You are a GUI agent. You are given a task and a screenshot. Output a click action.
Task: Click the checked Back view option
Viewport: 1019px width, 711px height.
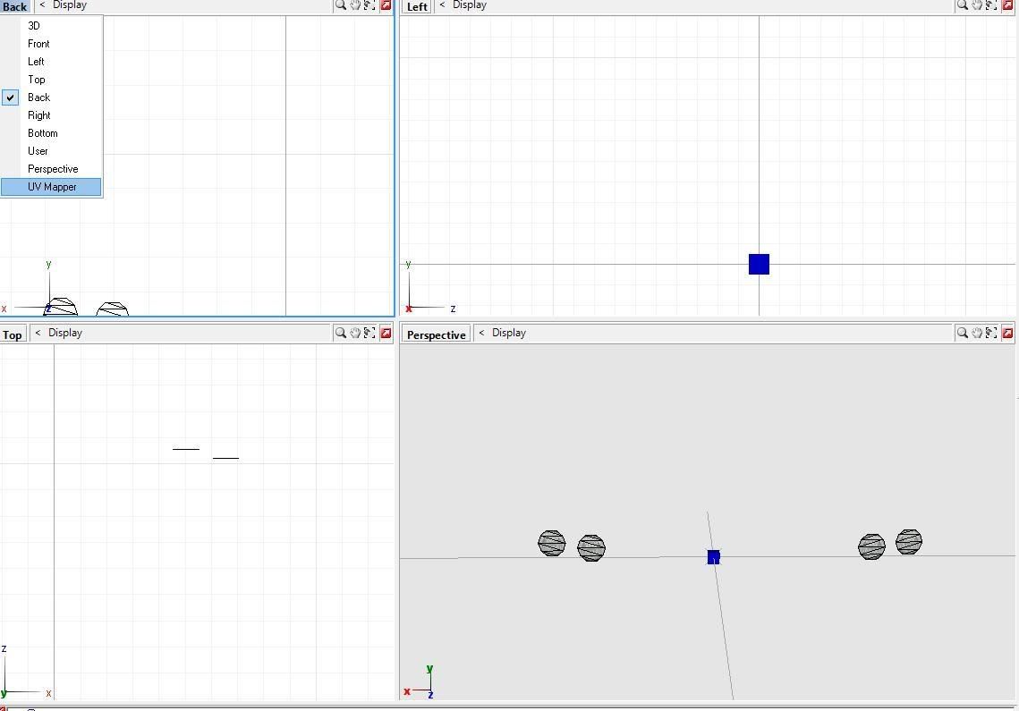tap(39, 97)
